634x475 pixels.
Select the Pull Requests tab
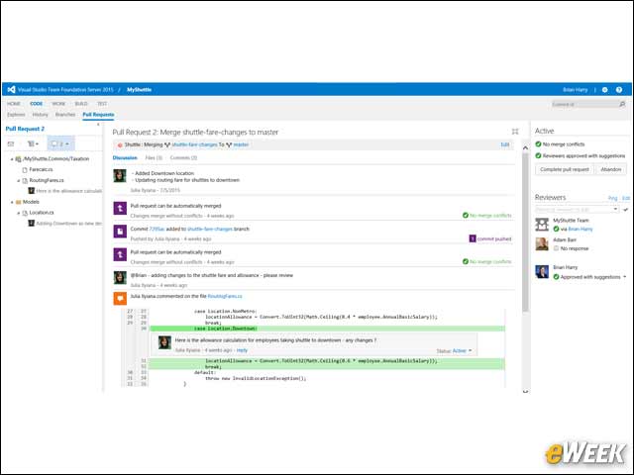pos(98,115)
